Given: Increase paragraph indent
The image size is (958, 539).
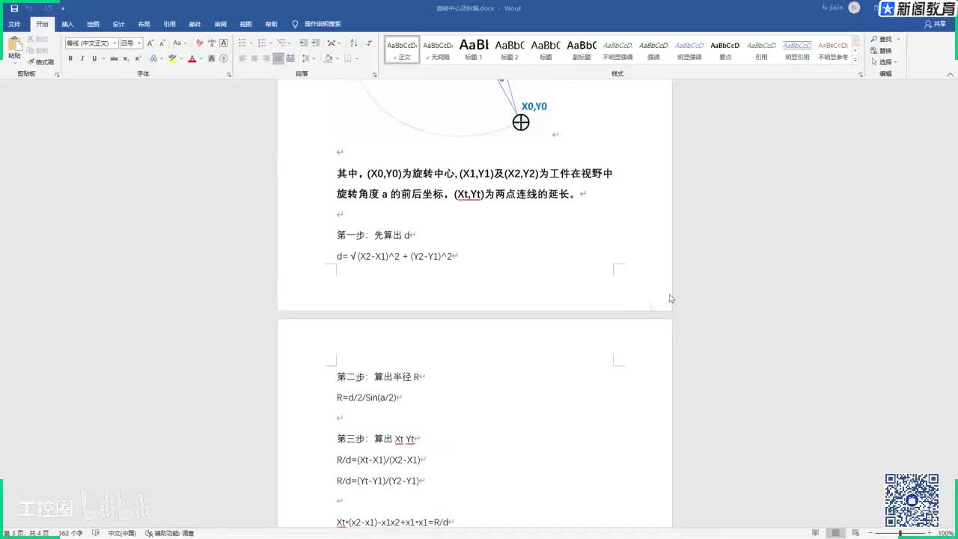Looking at the screenshot, I should (316, 43).
